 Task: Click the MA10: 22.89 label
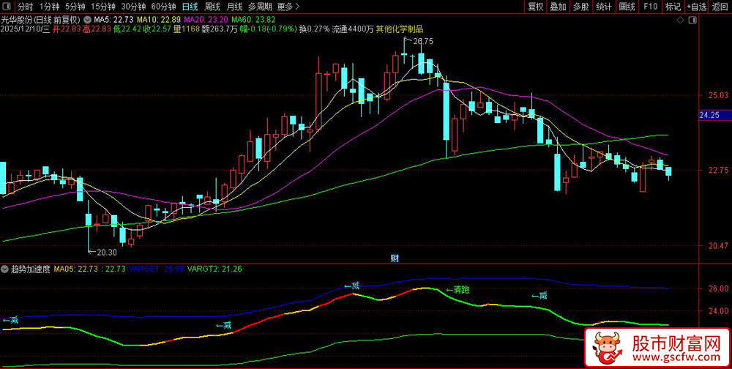tap(159, 20)
